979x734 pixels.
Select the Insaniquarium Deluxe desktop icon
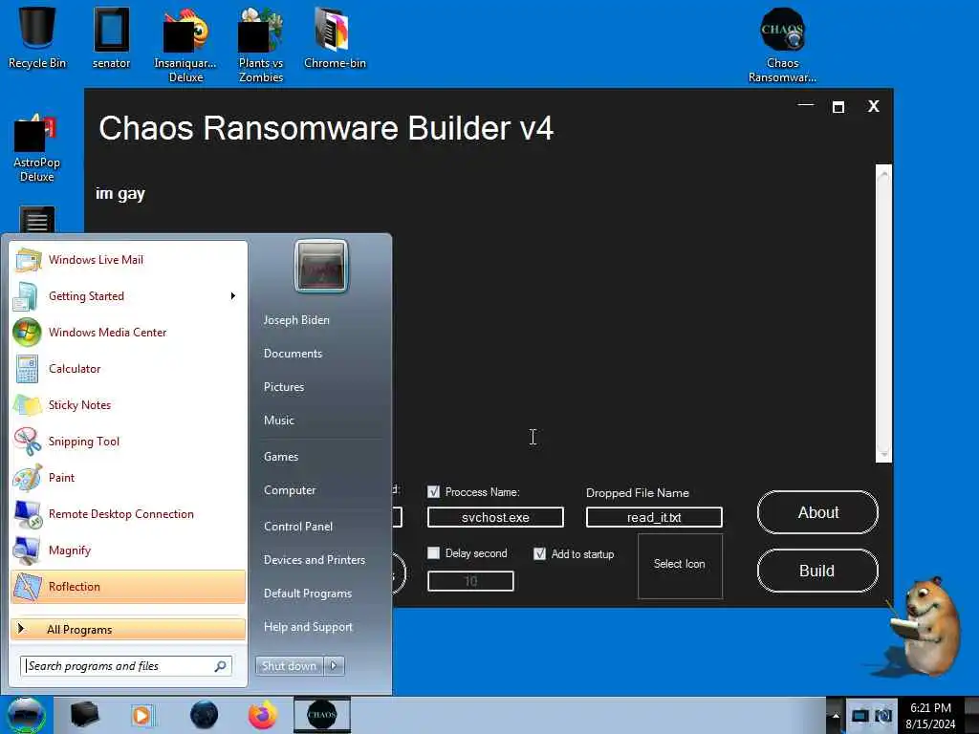pos(185,44)
